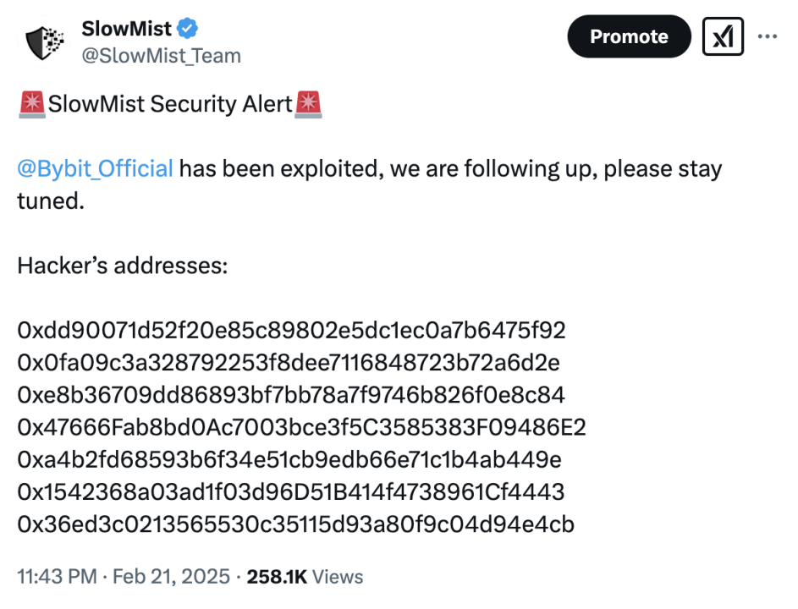Open the three-dot more options menu
The image size is (798, 609).
[767, 36]
